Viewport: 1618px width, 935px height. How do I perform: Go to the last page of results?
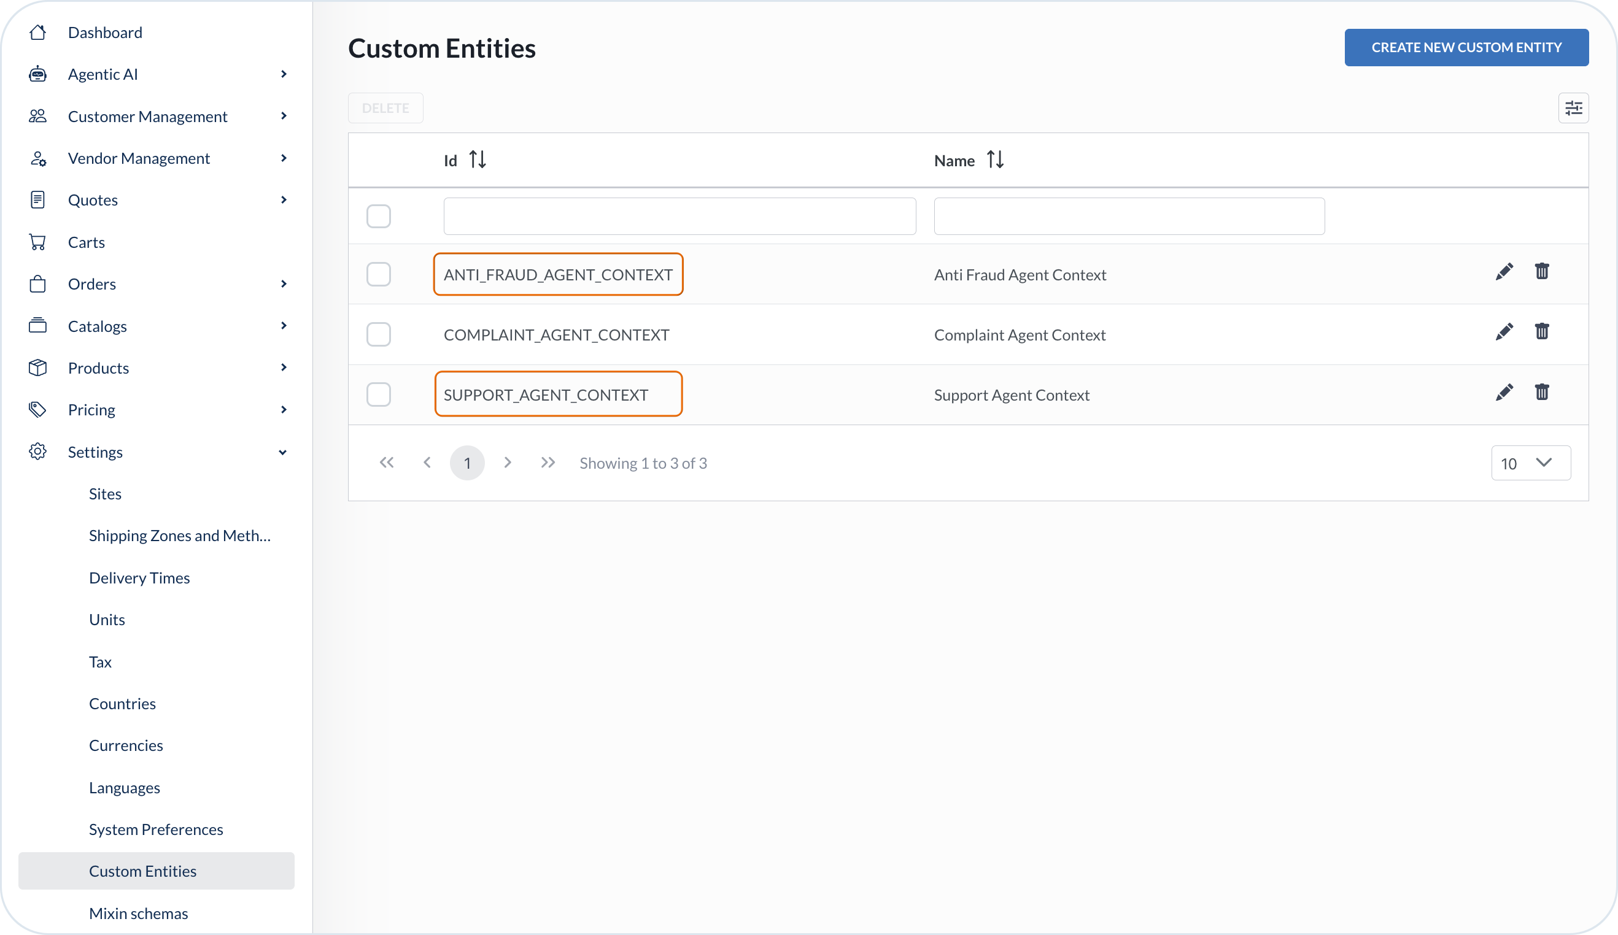pyautogui.click(x=548, y=463)
